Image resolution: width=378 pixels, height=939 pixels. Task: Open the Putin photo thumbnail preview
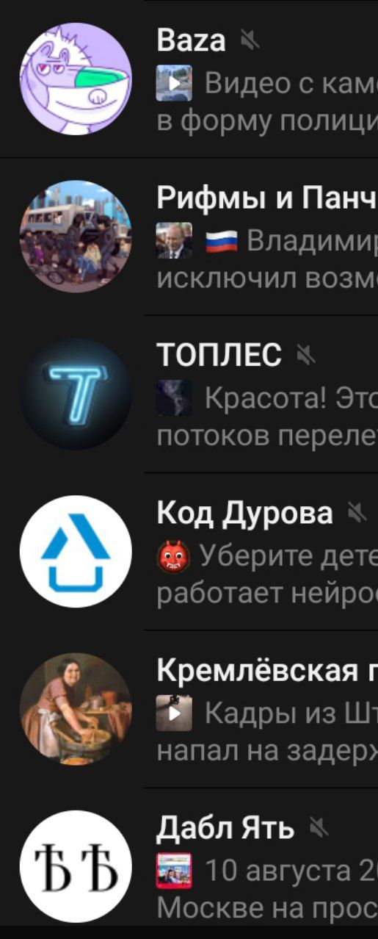[174, 240]
